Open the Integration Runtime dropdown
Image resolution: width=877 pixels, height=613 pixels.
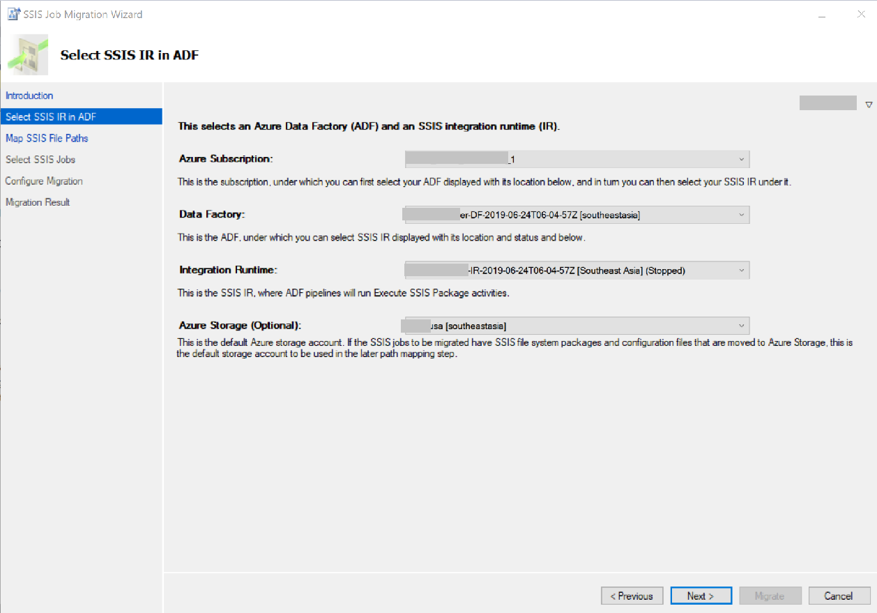(x=577, y=270)
